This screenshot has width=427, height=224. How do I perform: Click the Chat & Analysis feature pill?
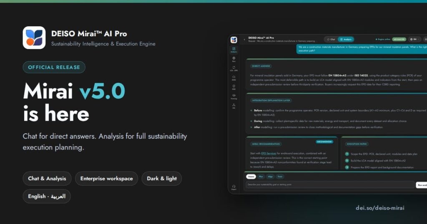(x=47, y=179)
